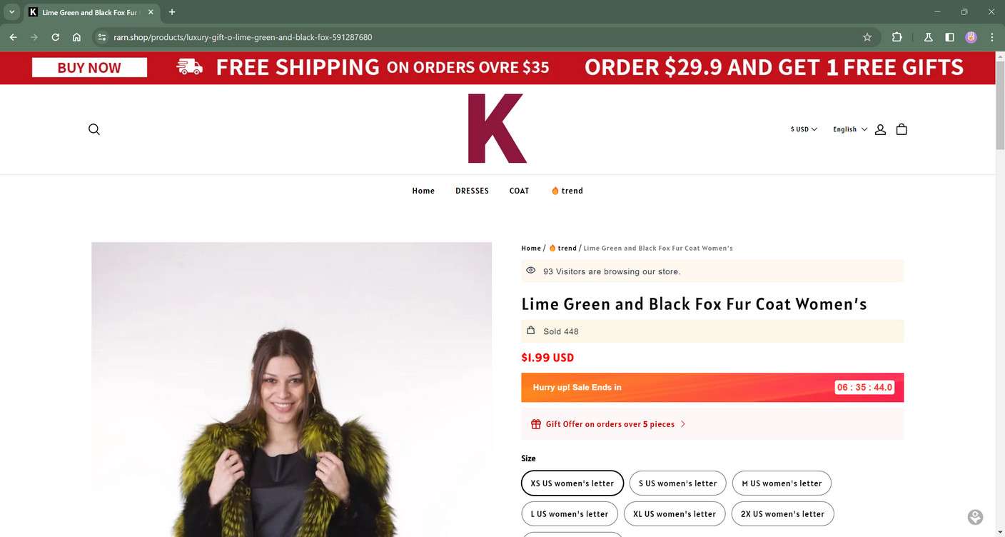This screenshot has height=537, width=1005.
Task: Click the eye icon beside visitor count
Action: (530, 270)
